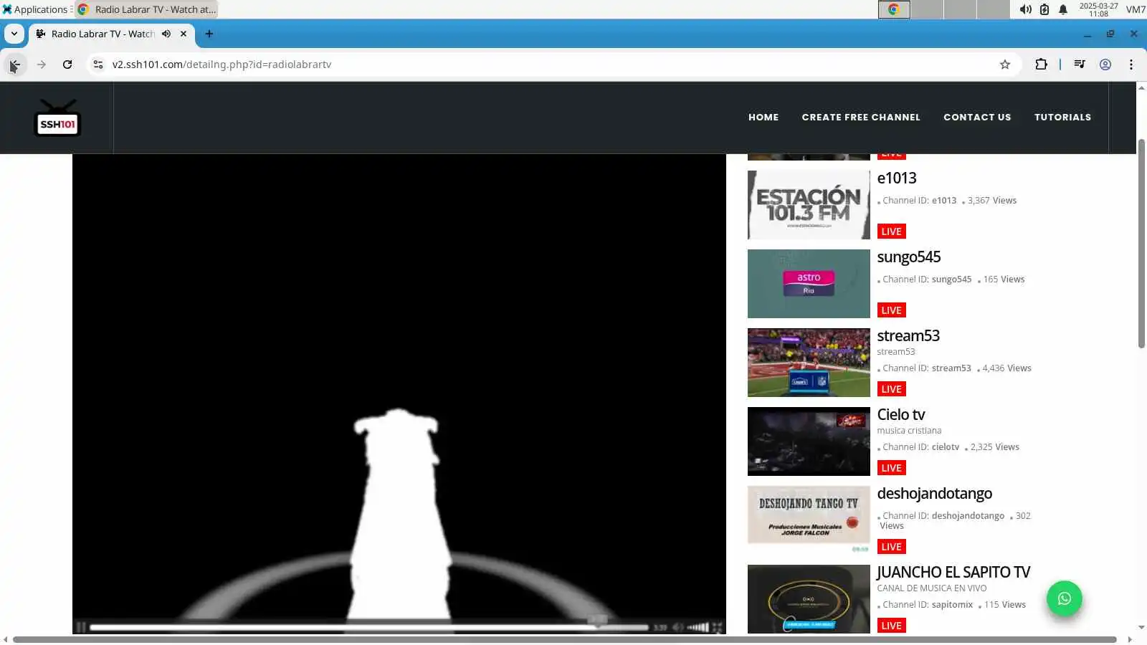The height and width of the screenshot is (645, 1147).
Task: Mute the video player sound
Action: [x=677, y=627]
